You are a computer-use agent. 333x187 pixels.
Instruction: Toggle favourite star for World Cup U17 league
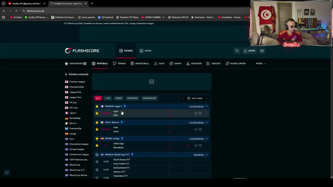pos(97,155)
